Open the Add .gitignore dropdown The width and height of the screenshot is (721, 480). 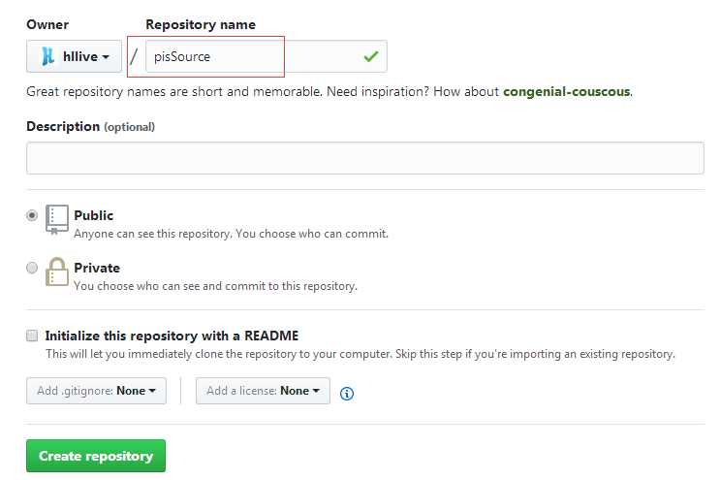96,391
